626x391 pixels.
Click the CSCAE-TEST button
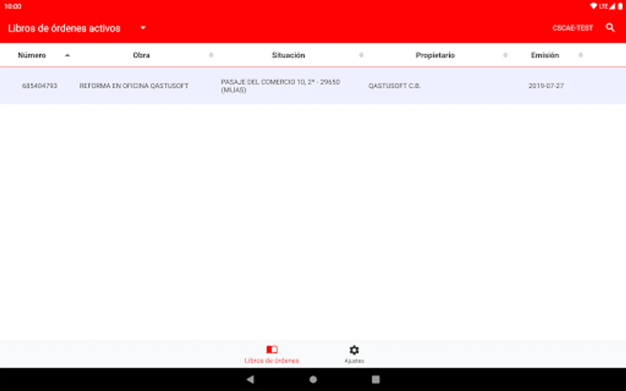click(x=573, y=28)
